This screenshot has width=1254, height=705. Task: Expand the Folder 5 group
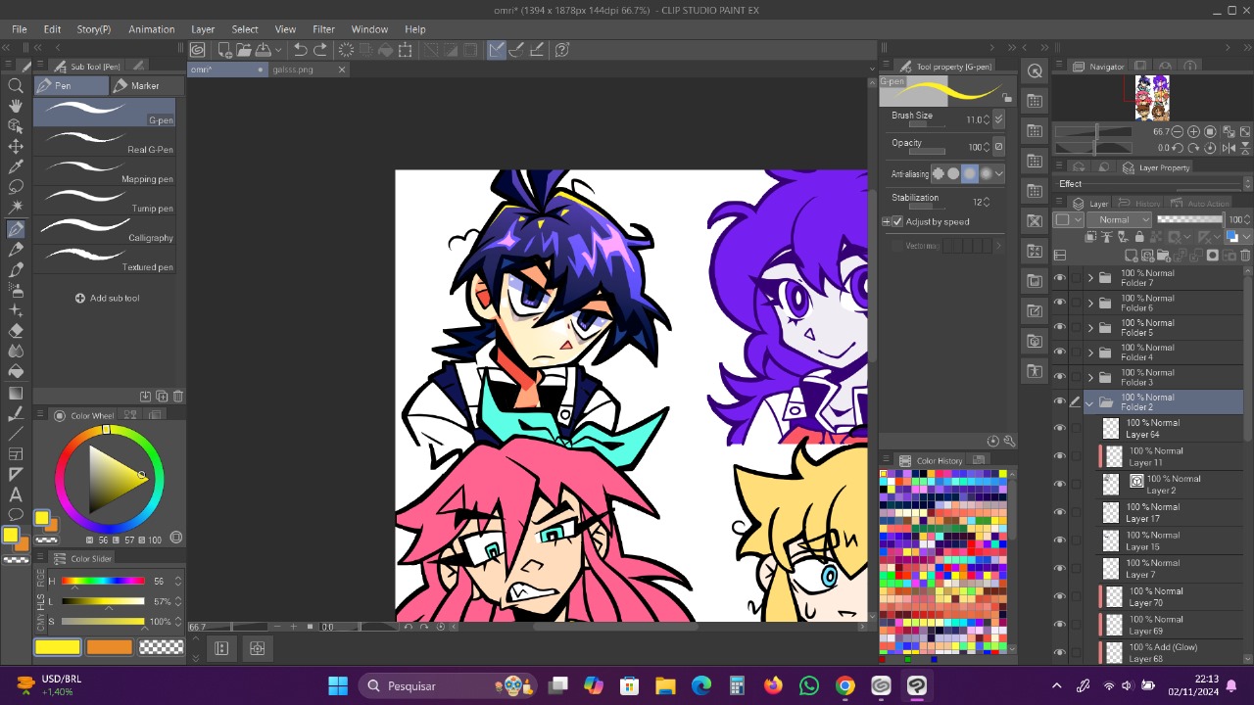(1089, 327)
